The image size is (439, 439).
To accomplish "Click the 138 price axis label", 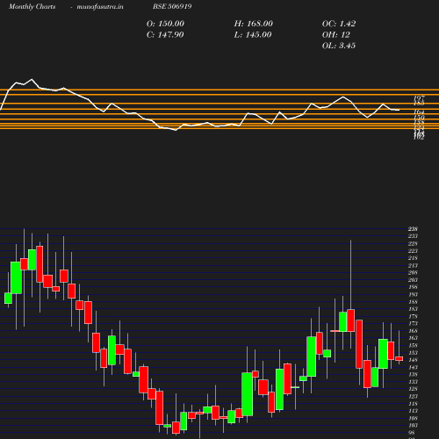I will tap(413, 375).
